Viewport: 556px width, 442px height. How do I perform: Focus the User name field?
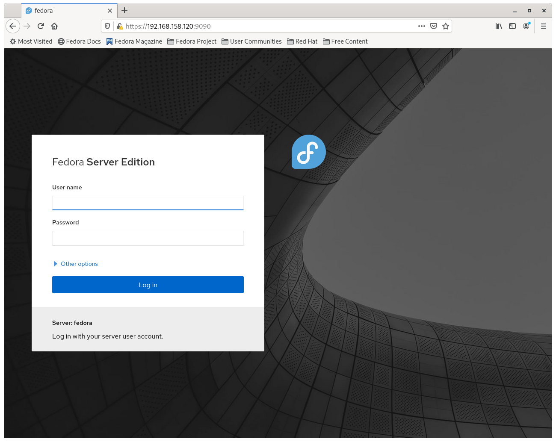[148, 203]
